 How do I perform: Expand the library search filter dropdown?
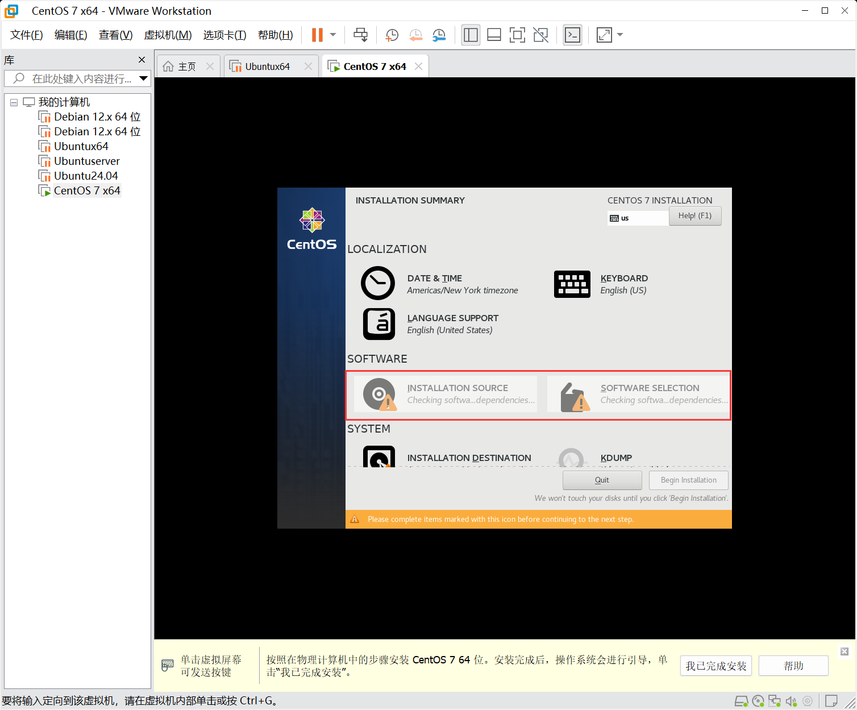143,78
